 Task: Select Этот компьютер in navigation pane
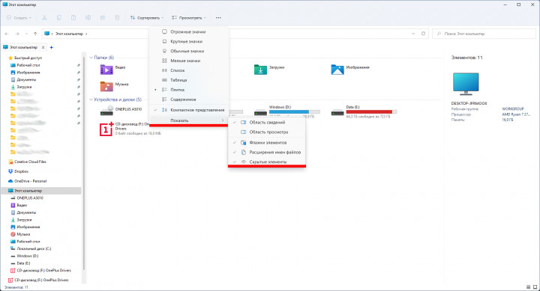pyautogui.click(x=41, y=190)
